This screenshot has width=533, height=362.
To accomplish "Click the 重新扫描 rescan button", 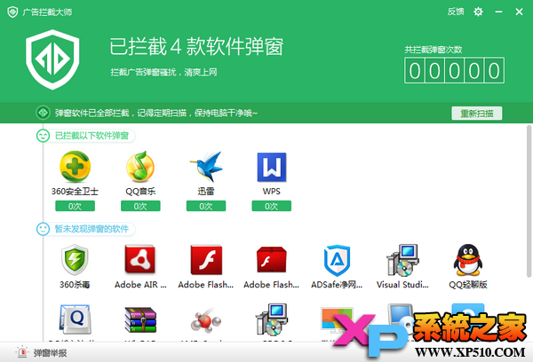I will pos(476,113).
